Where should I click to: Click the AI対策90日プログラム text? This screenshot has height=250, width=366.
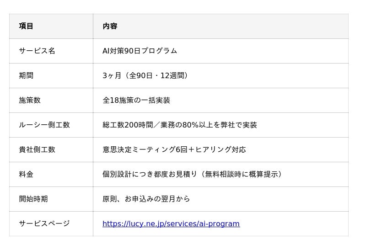pos(140,51)
